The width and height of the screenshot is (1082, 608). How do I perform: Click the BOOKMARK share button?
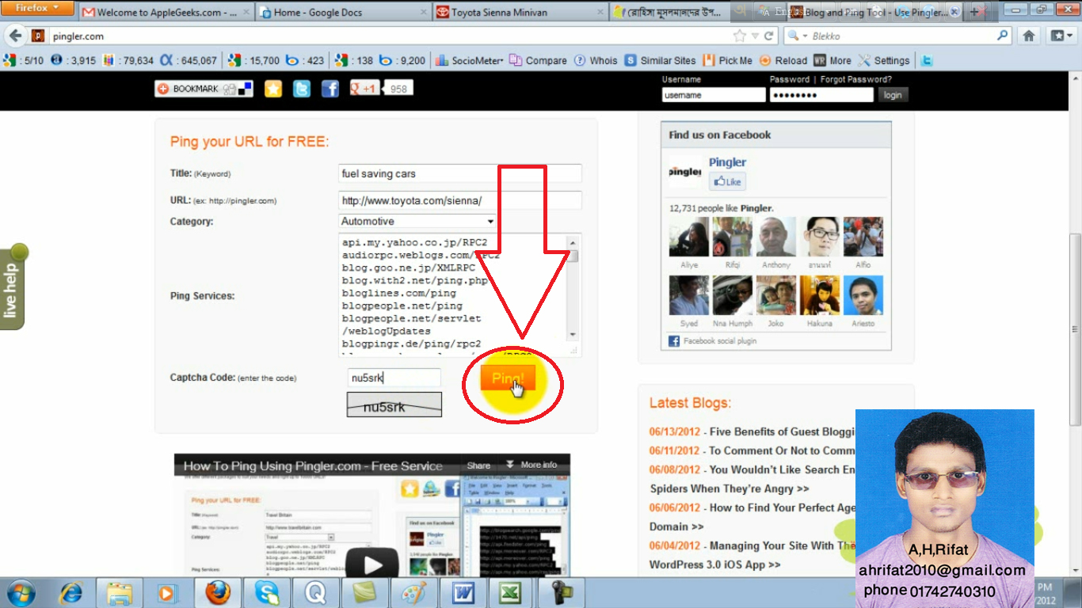coord(204,89)
